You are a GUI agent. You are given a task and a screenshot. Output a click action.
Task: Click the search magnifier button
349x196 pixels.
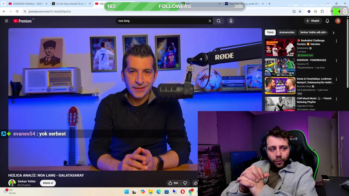tap(219, 21)
